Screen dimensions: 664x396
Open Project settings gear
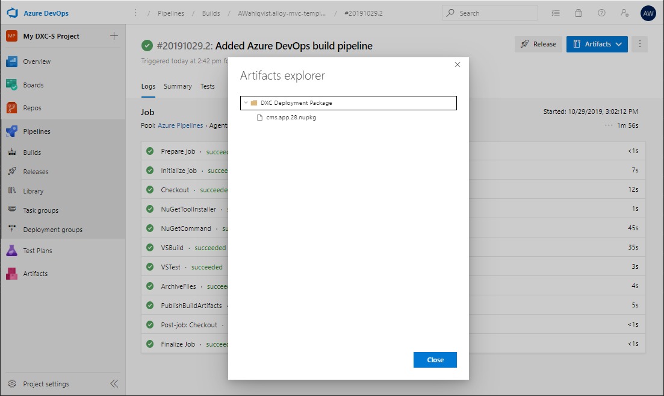pos(12,384)
